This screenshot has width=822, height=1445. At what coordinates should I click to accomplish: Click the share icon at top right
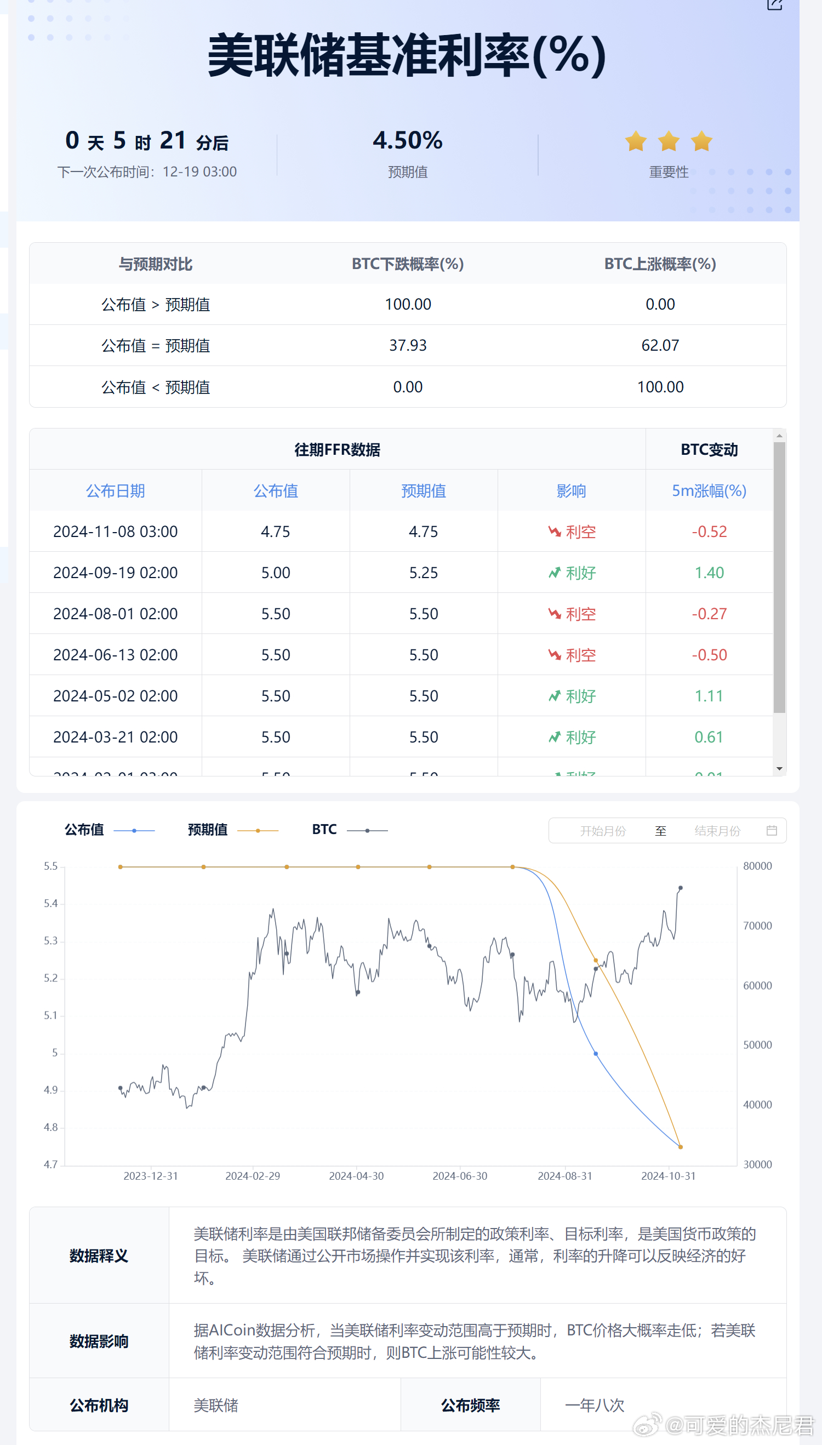[x=774, y=4]
